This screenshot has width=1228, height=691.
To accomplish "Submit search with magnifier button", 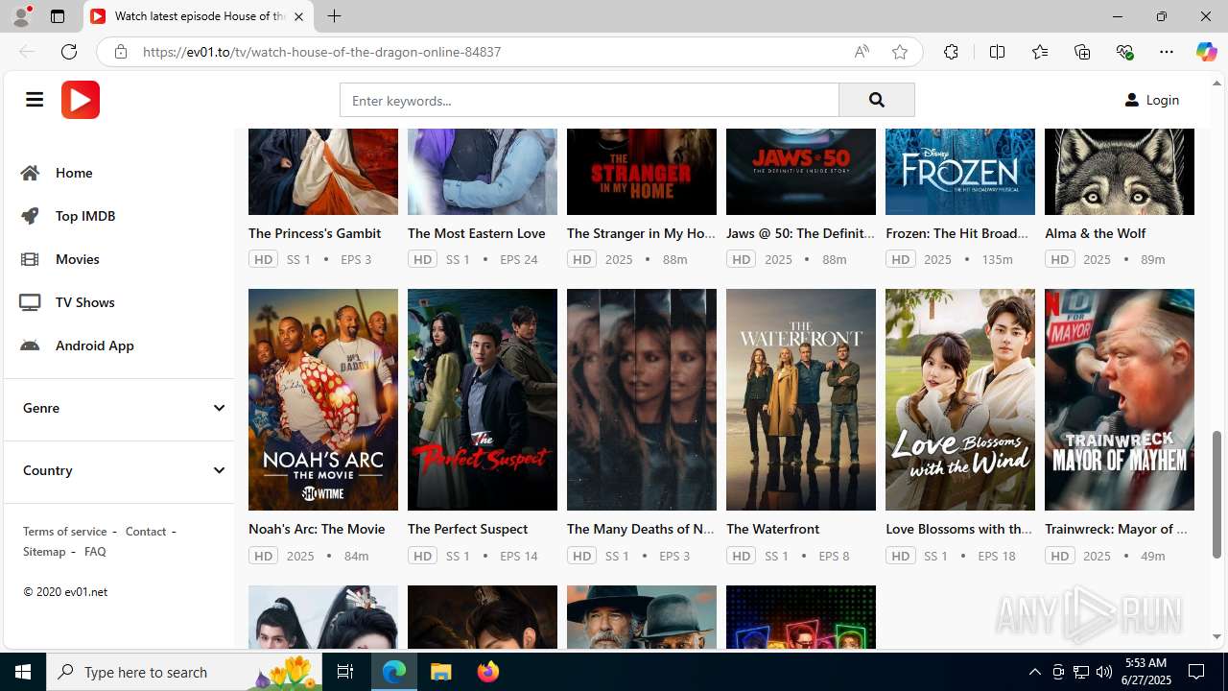I will (x=877, y=100).
